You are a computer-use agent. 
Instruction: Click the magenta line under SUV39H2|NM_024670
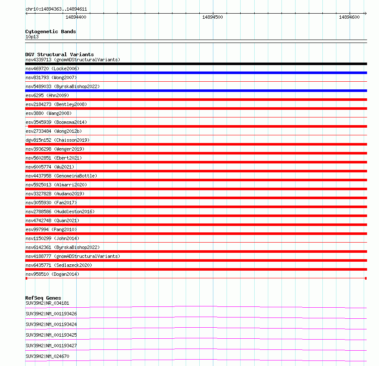pyautogui.click(x=196, y=360)
